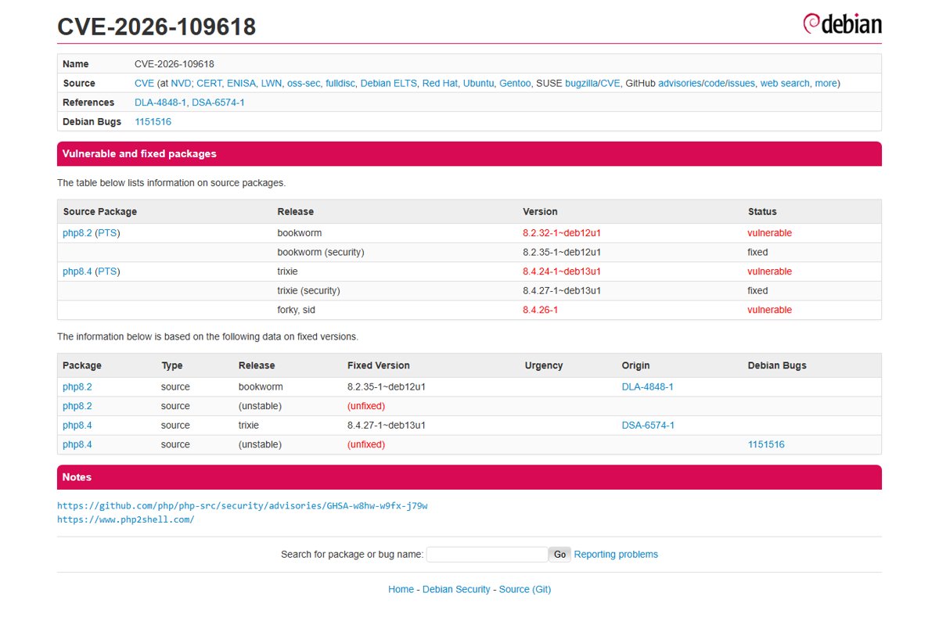
Task: Click the Go button
Action: tap(559, 554)
